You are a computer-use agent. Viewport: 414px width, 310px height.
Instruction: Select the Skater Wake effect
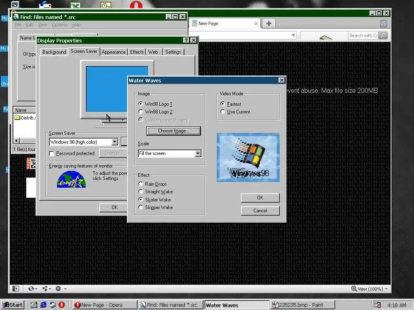[x=154, y=199]
